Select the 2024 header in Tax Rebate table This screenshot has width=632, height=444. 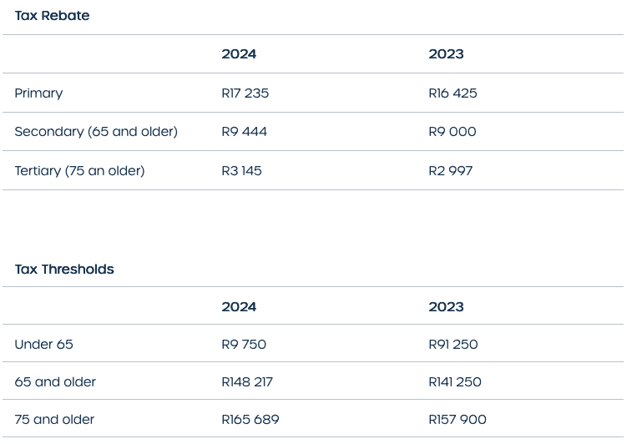tap(239, 54)
